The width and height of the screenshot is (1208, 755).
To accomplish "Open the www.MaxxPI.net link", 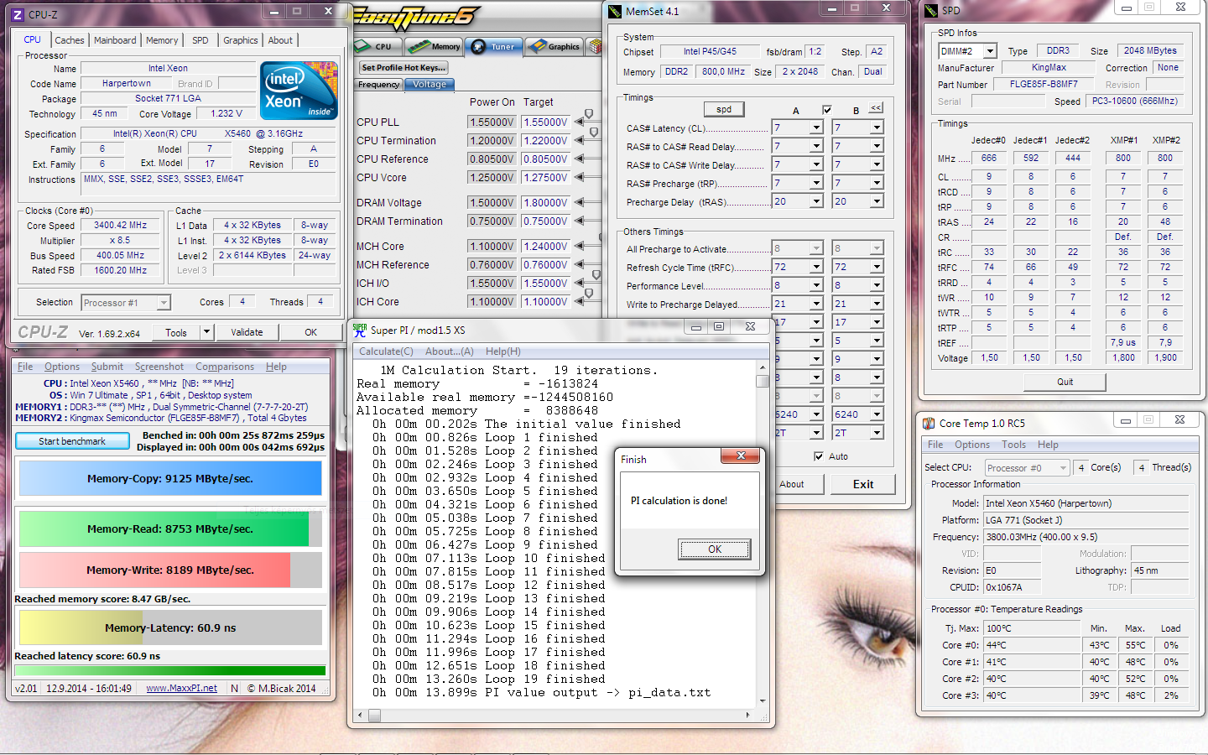I will point(181,688).
